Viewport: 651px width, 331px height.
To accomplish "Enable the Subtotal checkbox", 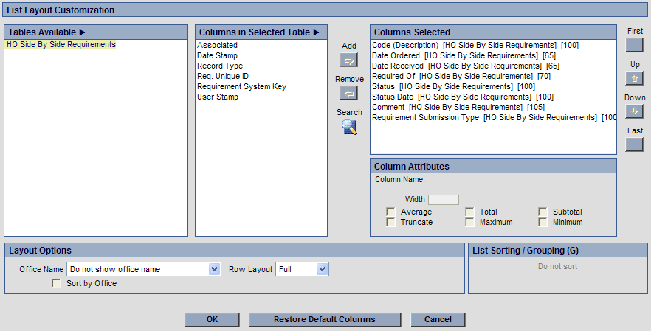I will (542, 212).
